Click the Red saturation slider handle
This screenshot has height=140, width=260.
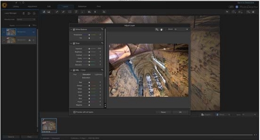(89, 82)
